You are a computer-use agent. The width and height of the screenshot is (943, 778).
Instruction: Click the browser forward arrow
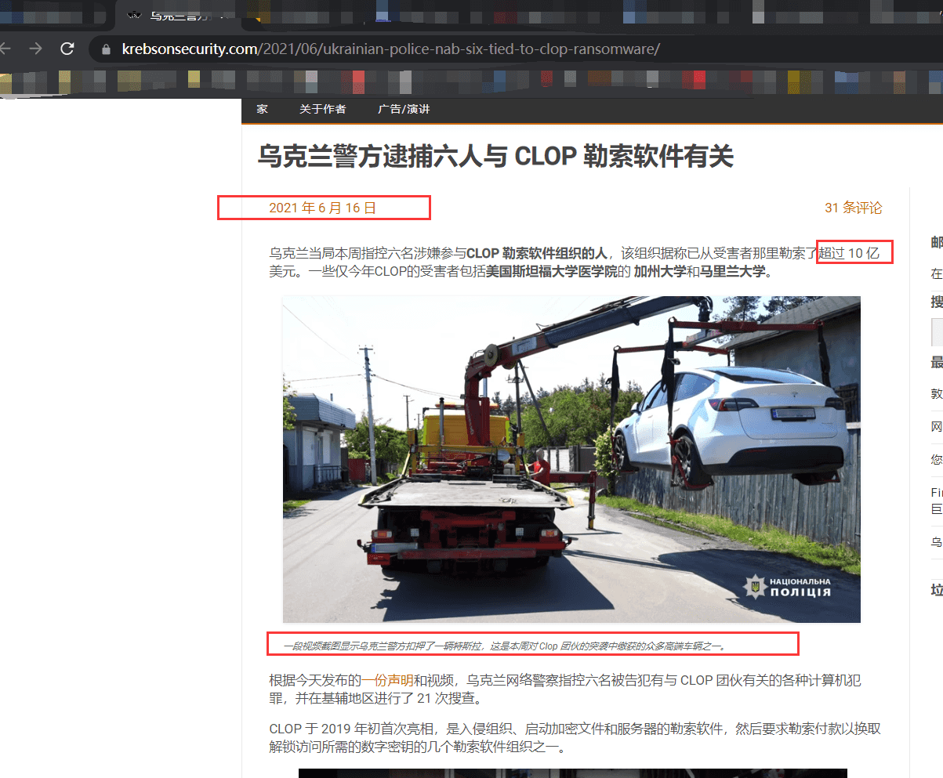coord(35,49)
